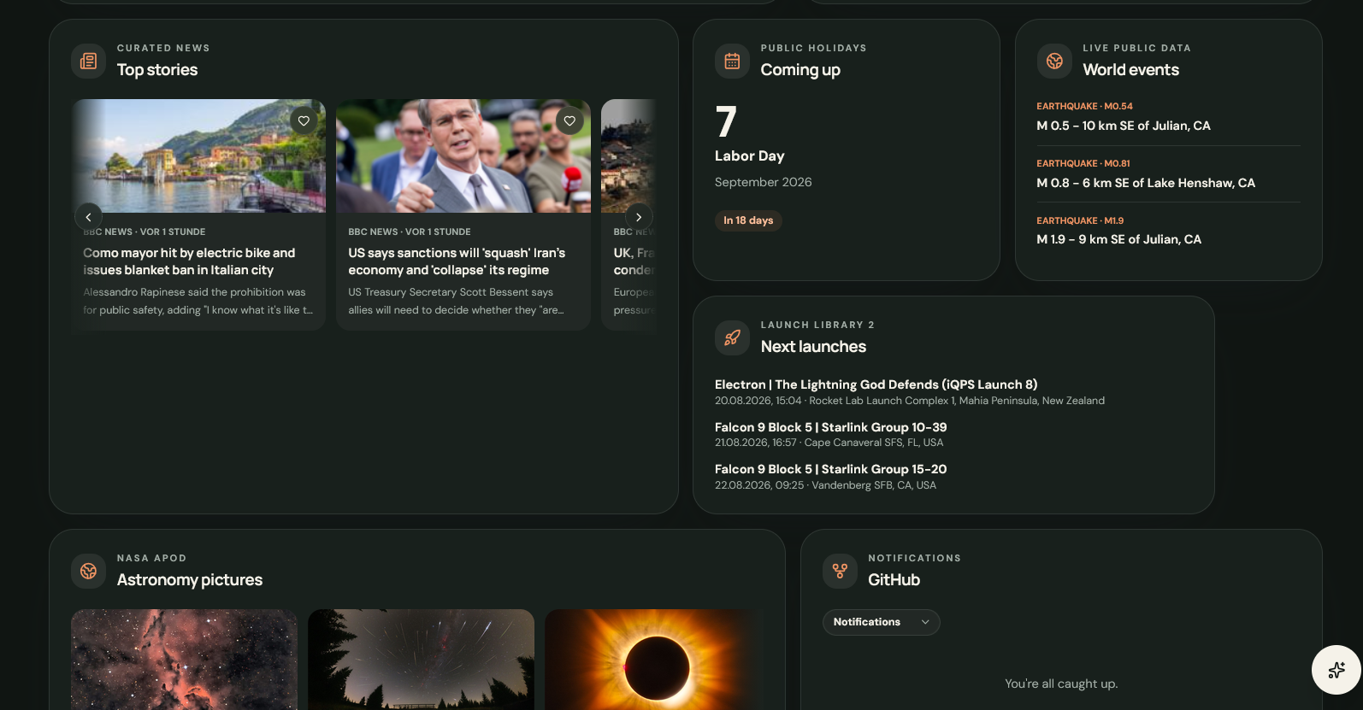Click the 'World events' heading

click(x=1131, y=70)
